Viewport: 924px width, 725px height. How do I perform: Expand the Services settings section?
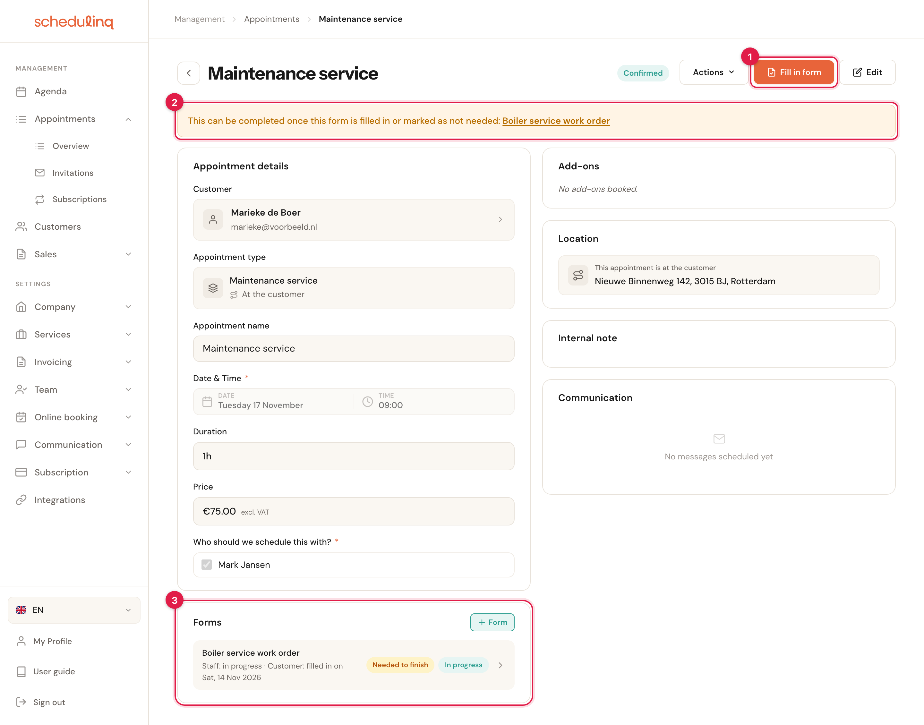[128, 335]
